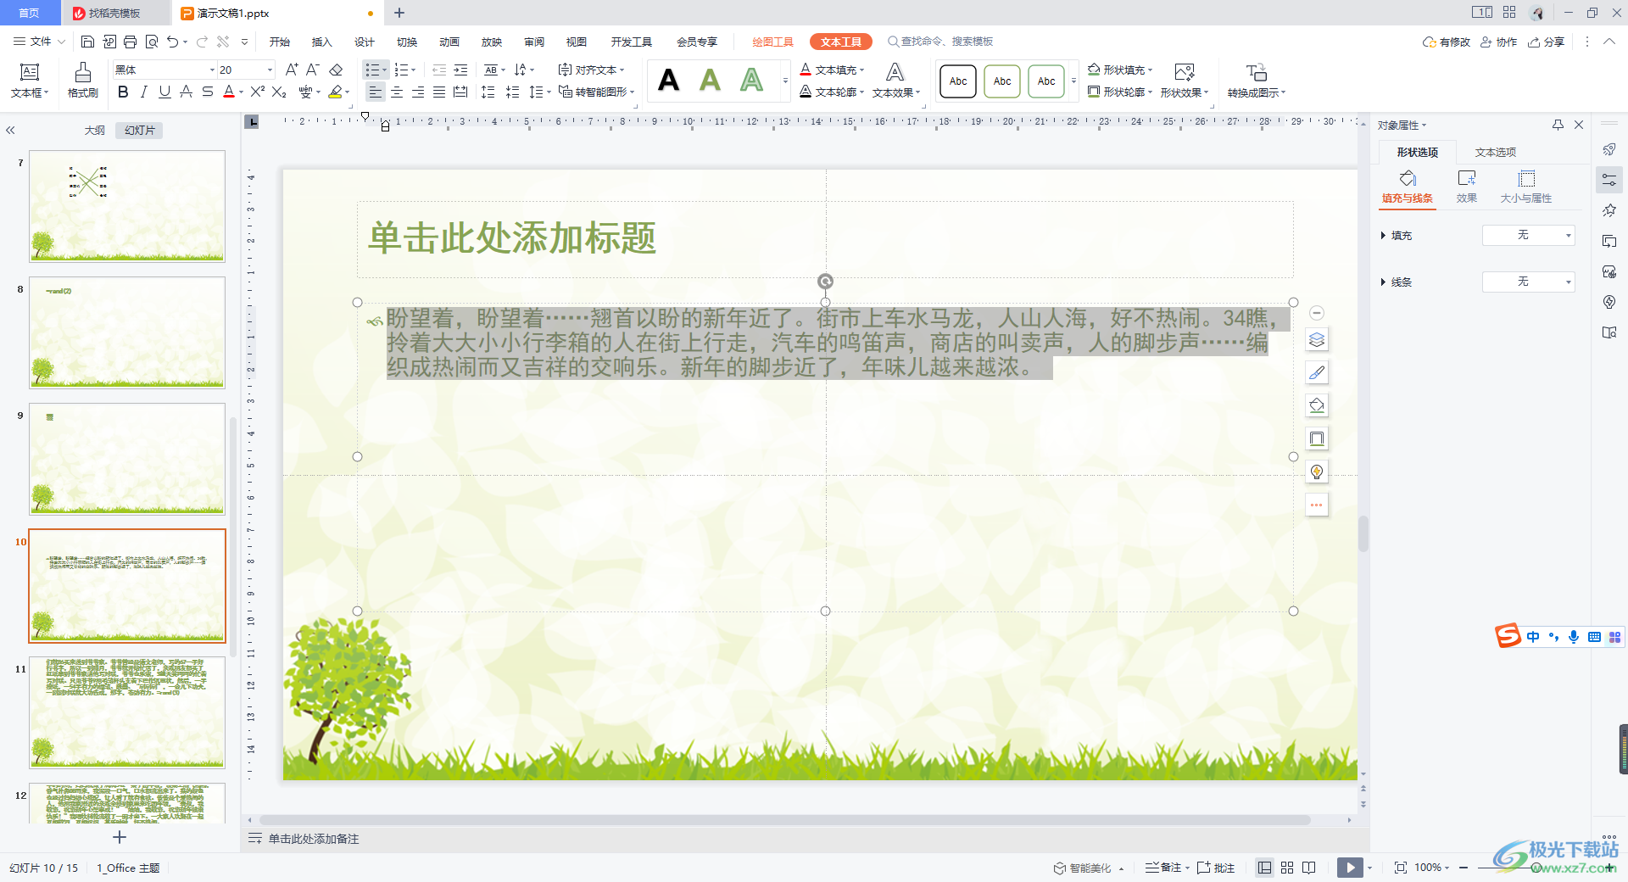The image size is (1628, 882).
Task: Click the Print icon in quick toolbar
Action: click(130, 42)
